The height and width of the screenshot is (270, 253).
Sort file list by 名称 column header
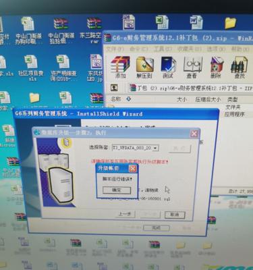[x=116, y=99]
